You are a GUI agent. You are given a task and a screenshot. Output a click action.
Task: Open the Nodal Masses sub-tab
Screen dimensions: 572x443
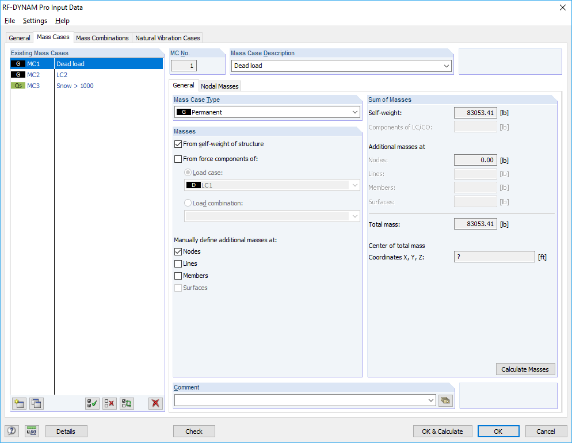[x=220, y=86]
